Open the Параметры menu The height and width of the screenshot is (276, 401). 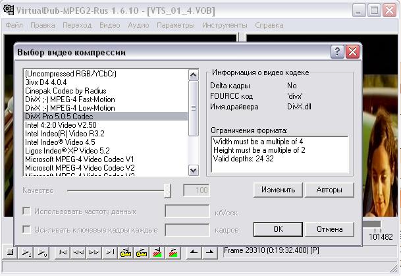click(x=175, y=25)
